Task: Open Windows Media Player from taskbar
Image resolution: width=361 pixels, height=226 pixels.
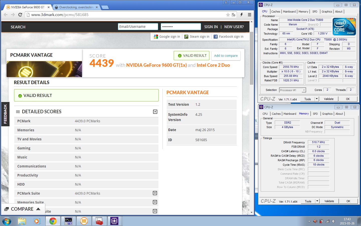Action: (x=37, y=221)
